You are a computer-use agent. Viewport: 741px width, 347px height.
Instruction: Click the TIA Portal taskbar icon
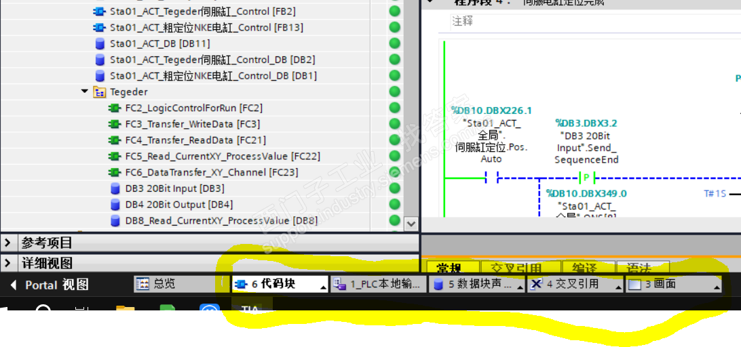(250, 309)
